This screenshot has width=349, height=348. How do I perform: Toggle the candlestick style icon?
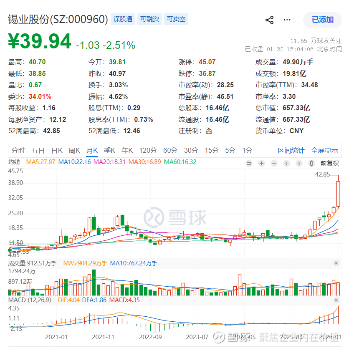(x=311, y=164)
